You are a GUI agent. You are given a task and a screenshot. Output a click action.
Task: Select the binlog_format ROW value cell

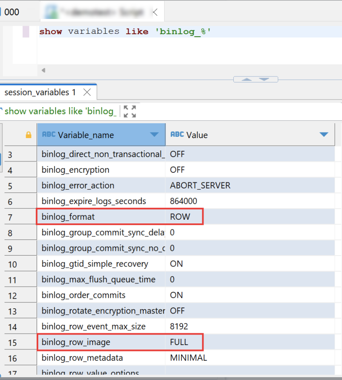coord(183,217)
